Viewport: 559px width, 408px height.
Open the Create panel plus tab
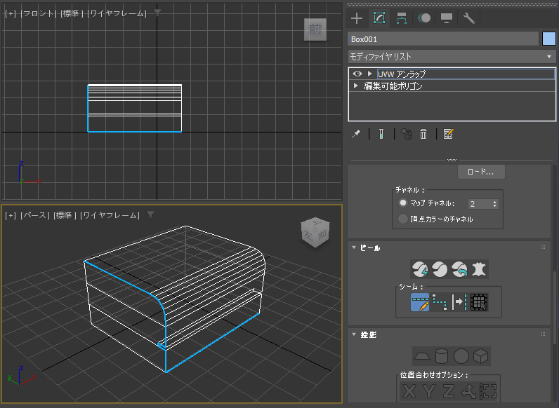[357, 18]
